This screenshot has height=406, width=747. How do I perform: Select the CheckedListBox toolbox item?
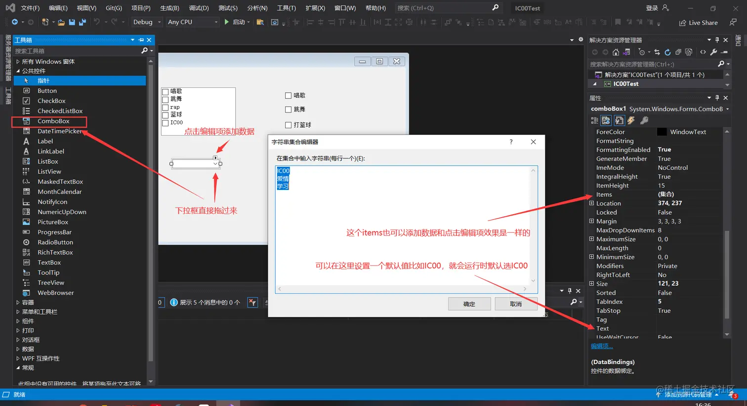60,111
